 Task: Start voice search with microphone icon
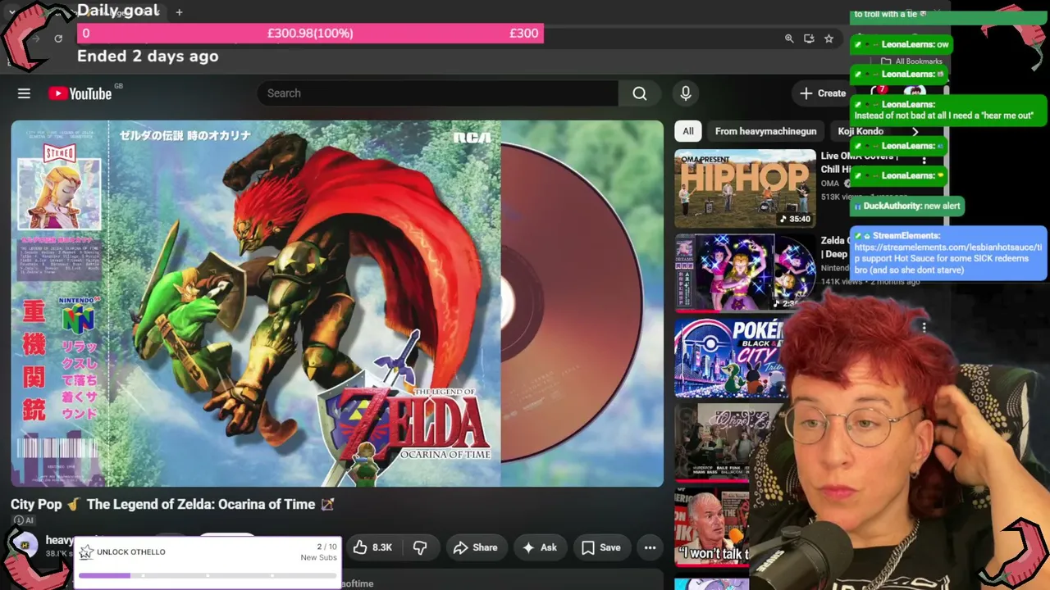pos(686,93)
